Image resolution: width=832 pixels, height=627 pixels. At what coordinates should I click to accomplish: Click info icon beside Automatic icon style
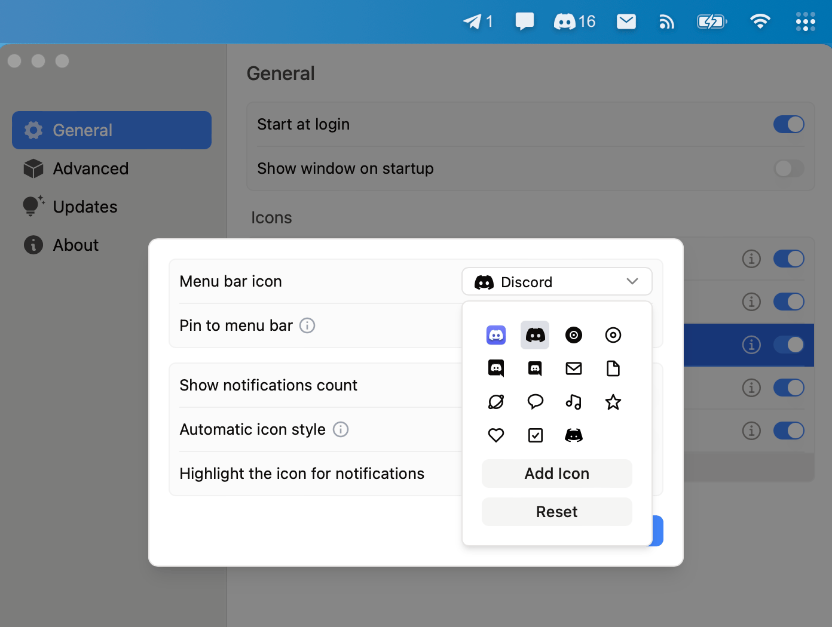tap(341, 429)
